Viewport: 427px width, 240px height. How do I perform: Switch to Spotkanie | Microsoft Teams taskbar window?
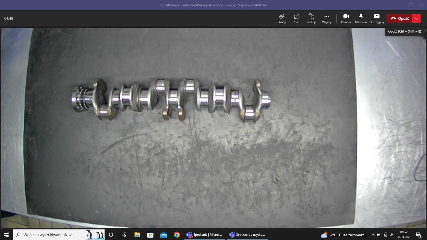[x=204, y=235]
